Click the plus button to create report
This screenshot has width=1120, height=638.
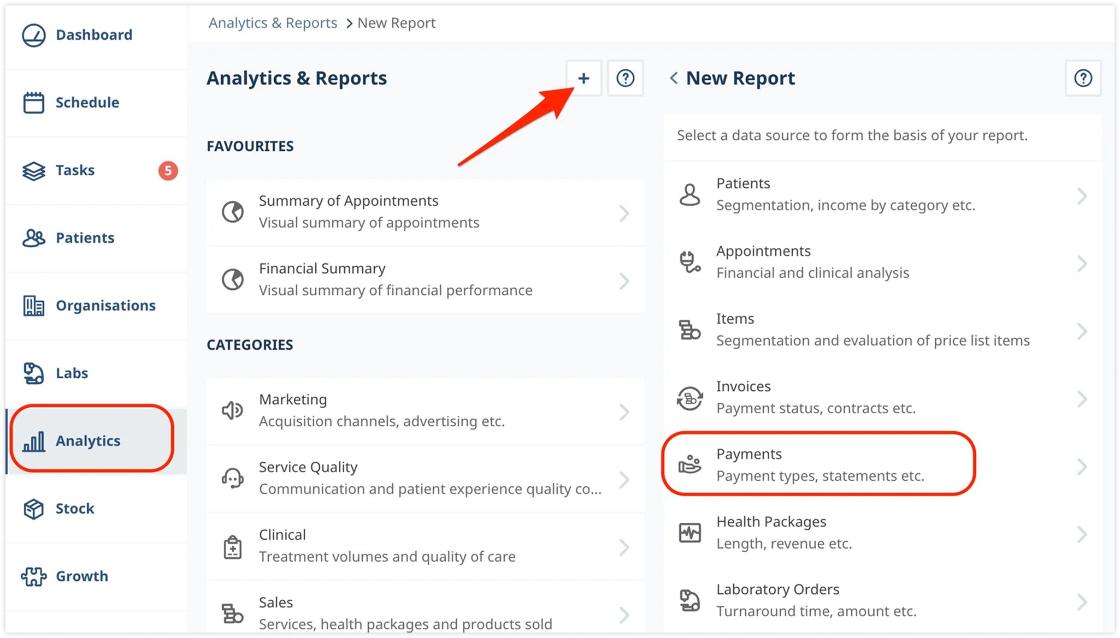pos(583,78)
